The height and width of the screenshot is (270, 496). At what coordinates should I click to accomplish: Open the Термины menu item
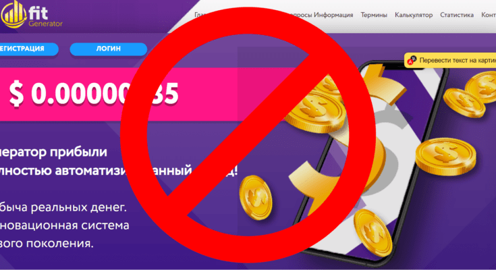click(x=374, y=15)
